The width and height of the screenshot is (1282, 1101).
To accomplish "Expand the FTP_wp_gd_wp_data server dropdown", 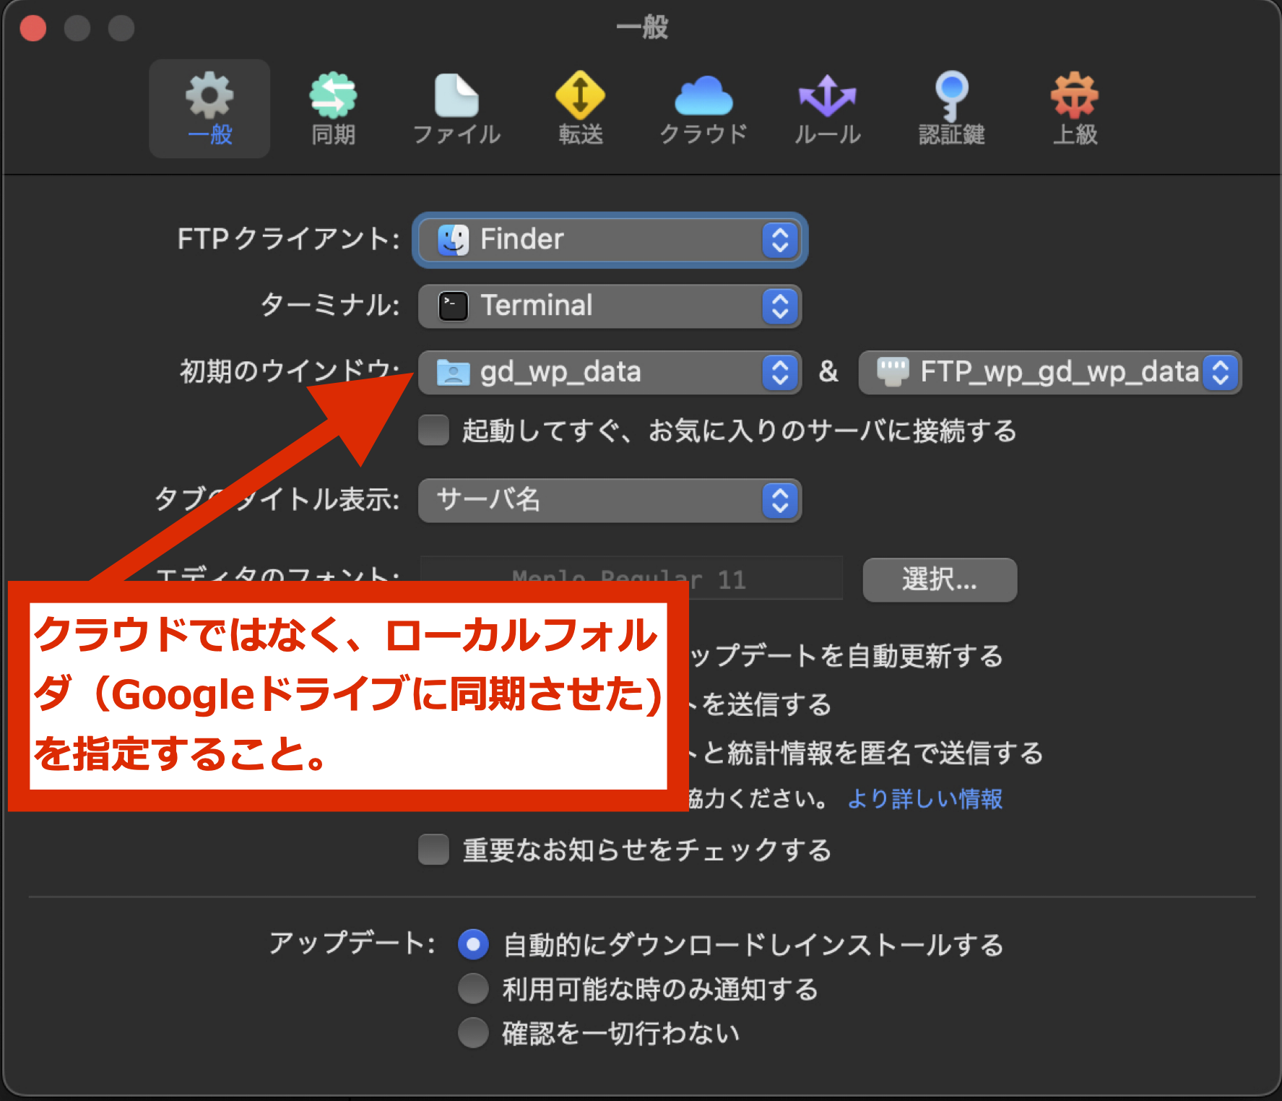I will tap(1049, 373).
